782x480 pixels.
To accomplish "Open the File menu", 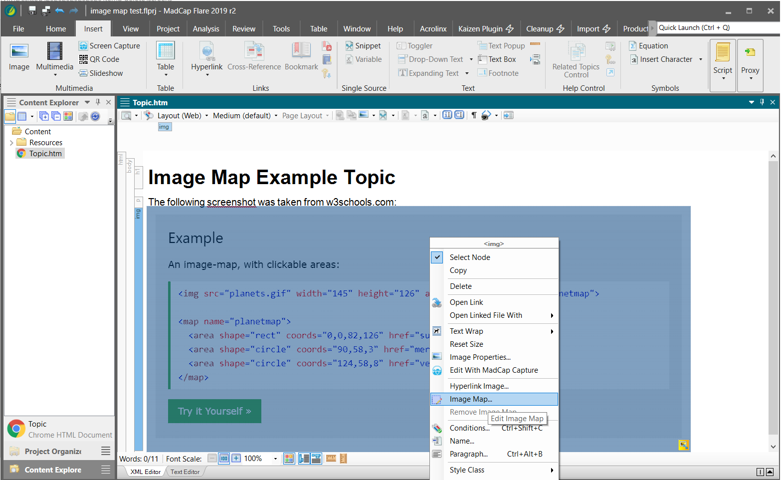I will tap(18, 28).
